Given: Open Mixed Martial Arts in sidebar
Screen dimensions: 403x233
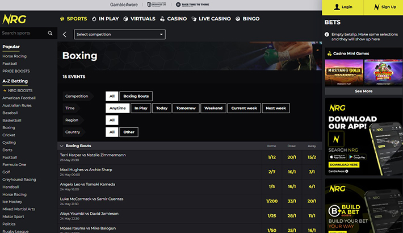Looking at the screenshot, I should (x=19, y=209).
